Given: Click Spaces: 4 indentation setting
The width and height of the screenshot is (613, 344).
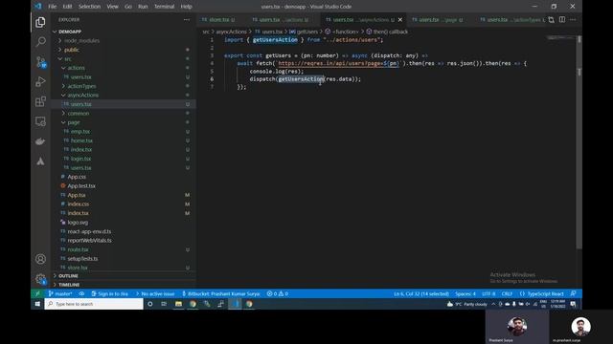Looking at the screenshot, I should click(465, 293).
